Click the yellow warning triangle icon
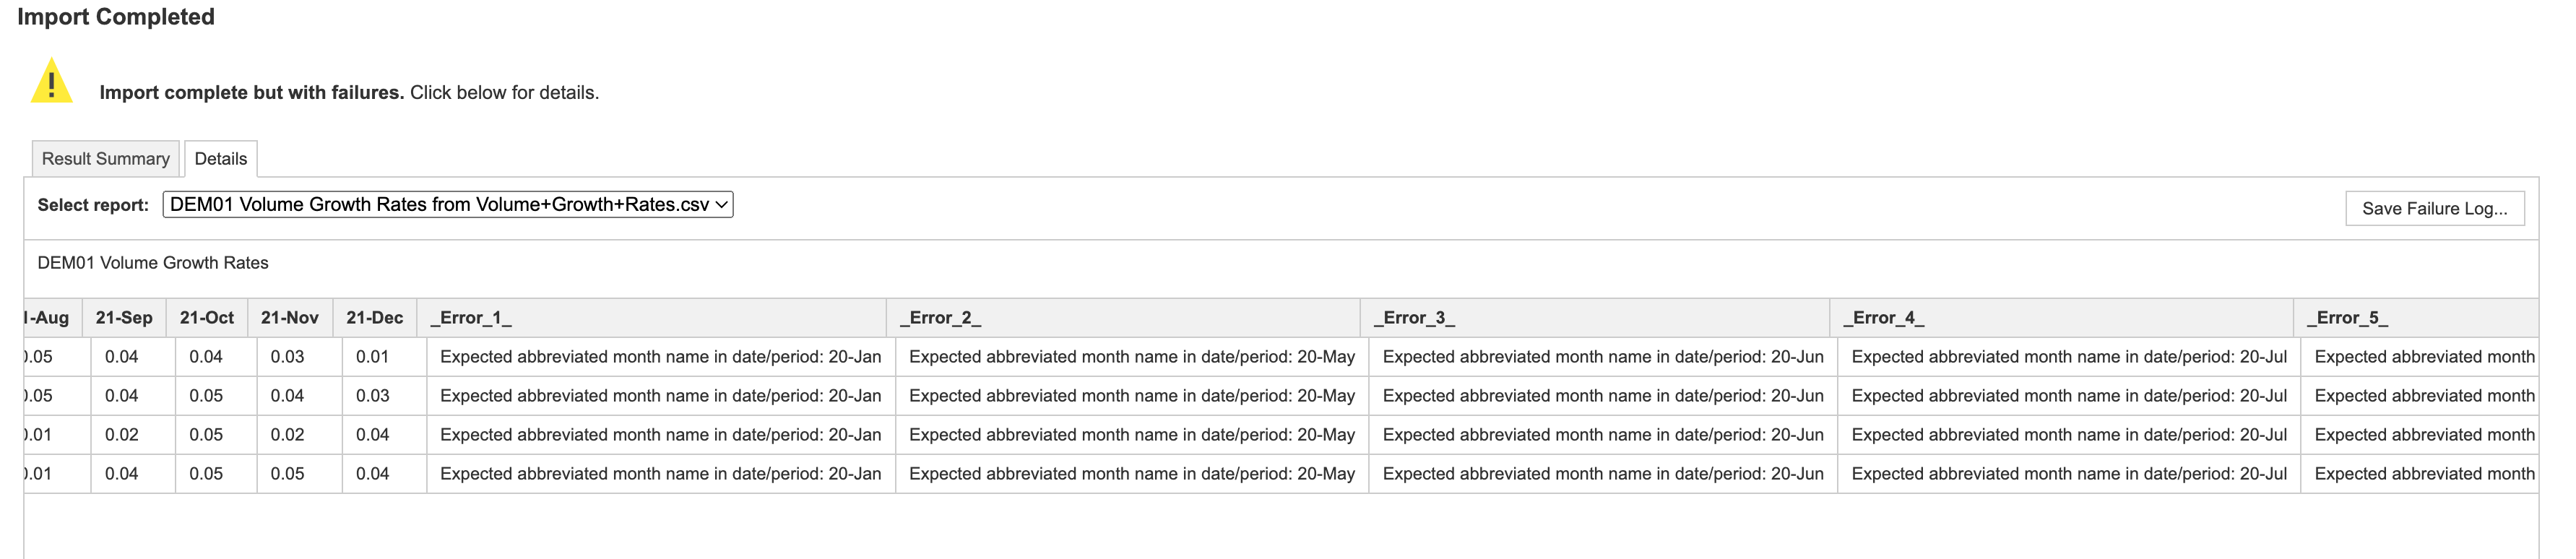The height and width of the screenshot is (559, 2576). click(x=52, y=81)
